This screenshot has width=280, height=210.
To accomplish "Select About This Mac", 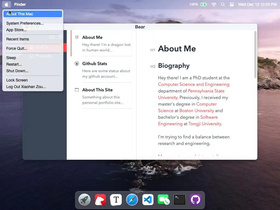I will point(33,14).
